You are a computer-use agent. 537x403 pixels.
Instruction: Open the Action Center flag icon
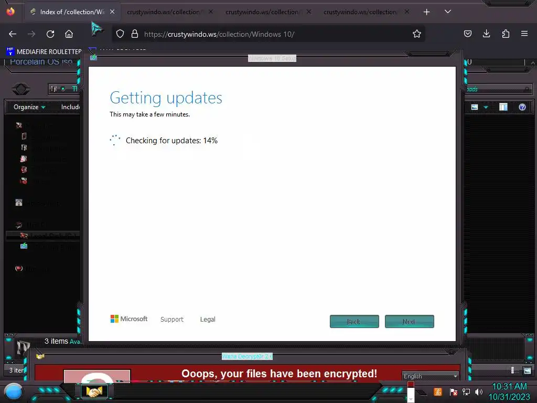click(x=454, y=391)
